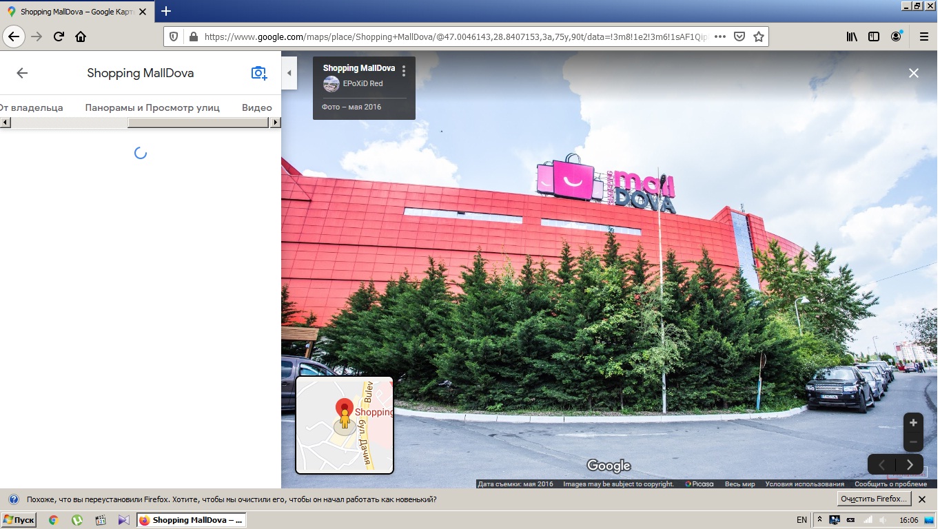Open page actions three-dot menu

[719, 37]
